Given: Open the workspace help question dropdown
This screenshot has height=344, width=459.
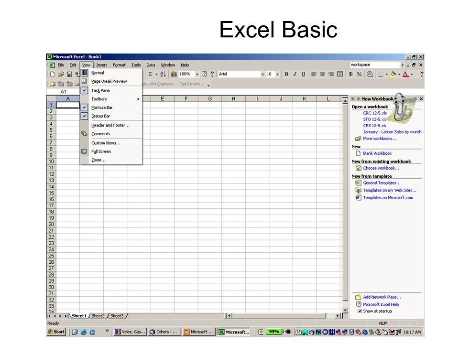Looking at the screenshot, I should click(403, 65).
